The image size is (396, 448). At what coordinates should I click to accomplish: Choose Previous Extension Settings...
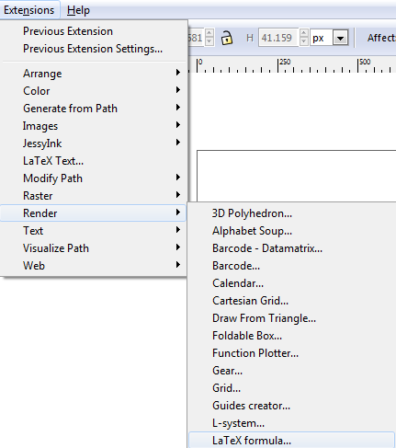(x=93, y=49)
